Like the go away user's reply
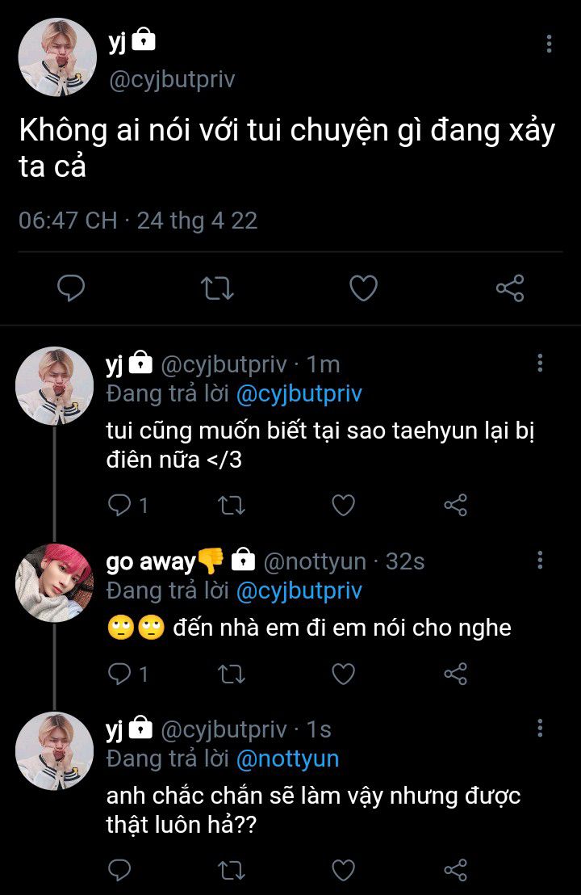Viewport: 581px width, 895px height. click(344, 674)
